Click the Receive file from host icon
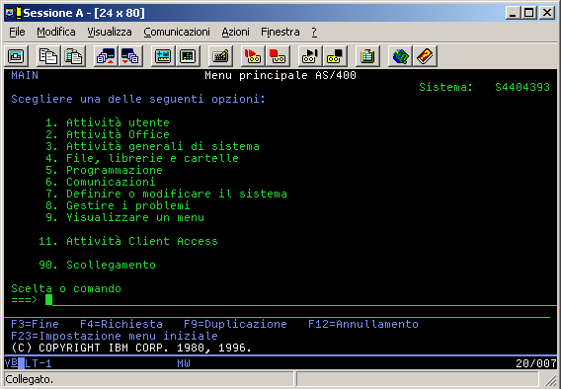Image resolution: width=561 pixels, height=389 pixels. click(130, 56)
